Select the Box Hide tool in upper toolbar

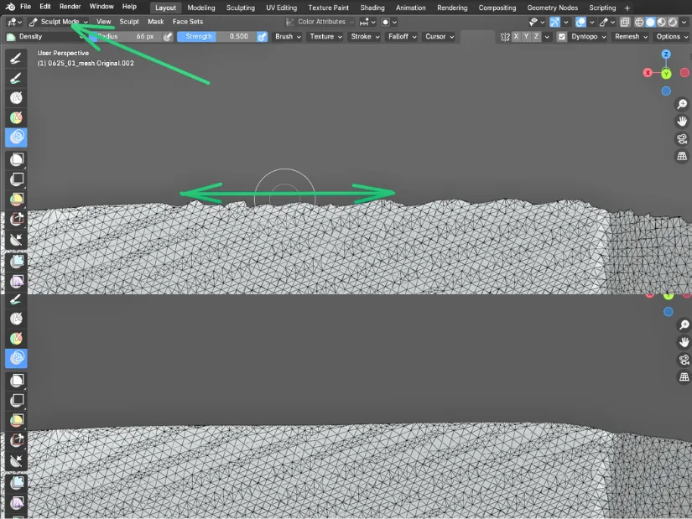pos(16,179)
